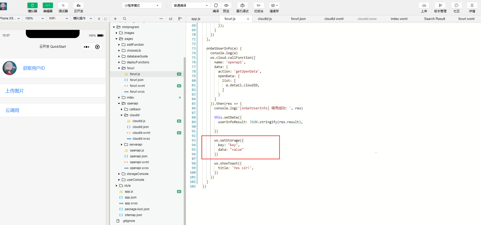Open cloud development (云开发) console

[79, 5]
